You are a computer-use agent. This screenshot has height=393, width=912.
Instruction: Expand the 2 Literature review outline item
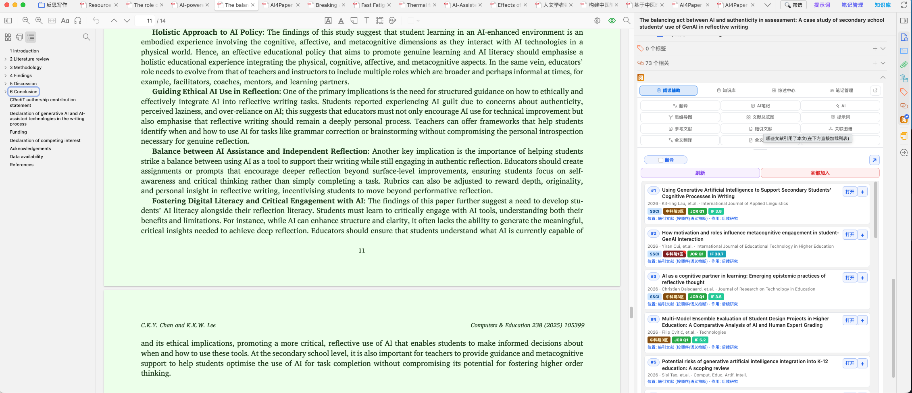(x=6, y=59)
